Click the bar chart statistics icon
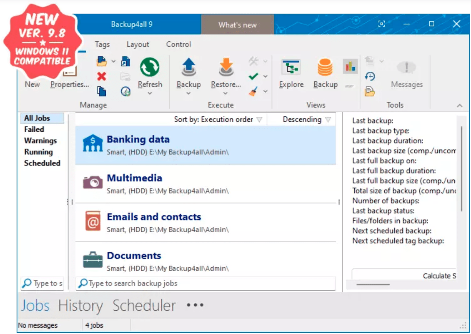 pyautogui.click(x=350, y=66)
